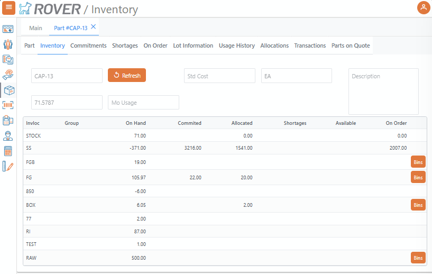Screen dimensions: 432x274
Task: Select the SS inventory location row
Action: click(225, 148)
